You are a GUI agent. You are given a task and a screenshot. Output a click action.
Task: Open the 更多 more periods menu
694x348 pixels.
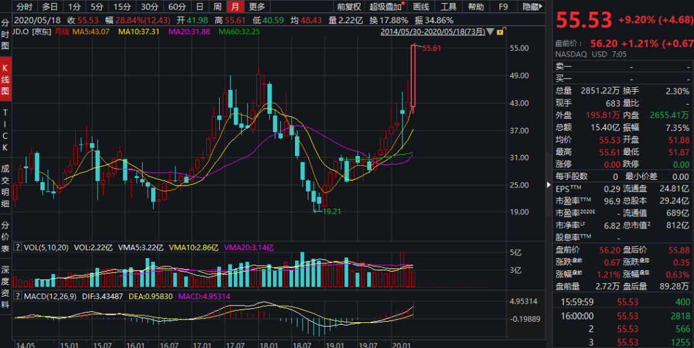tap(257, 7)
